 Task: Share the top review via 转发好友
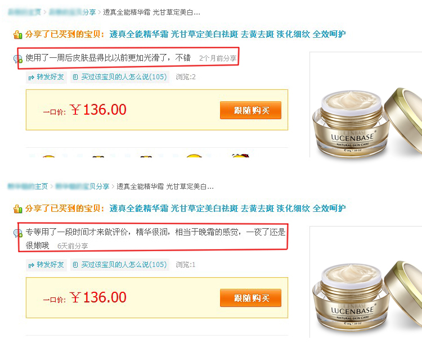46,77
